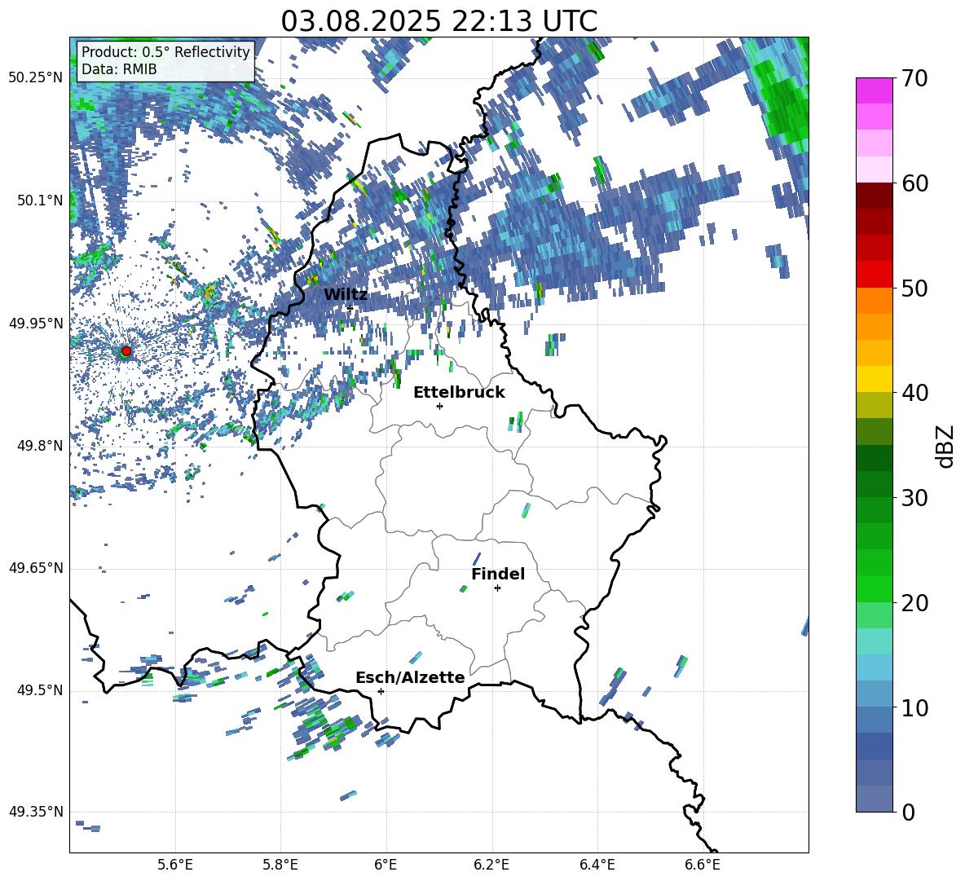Click the 60 colorbar tick label
This screenshot has height=881, width=965.
914,183
